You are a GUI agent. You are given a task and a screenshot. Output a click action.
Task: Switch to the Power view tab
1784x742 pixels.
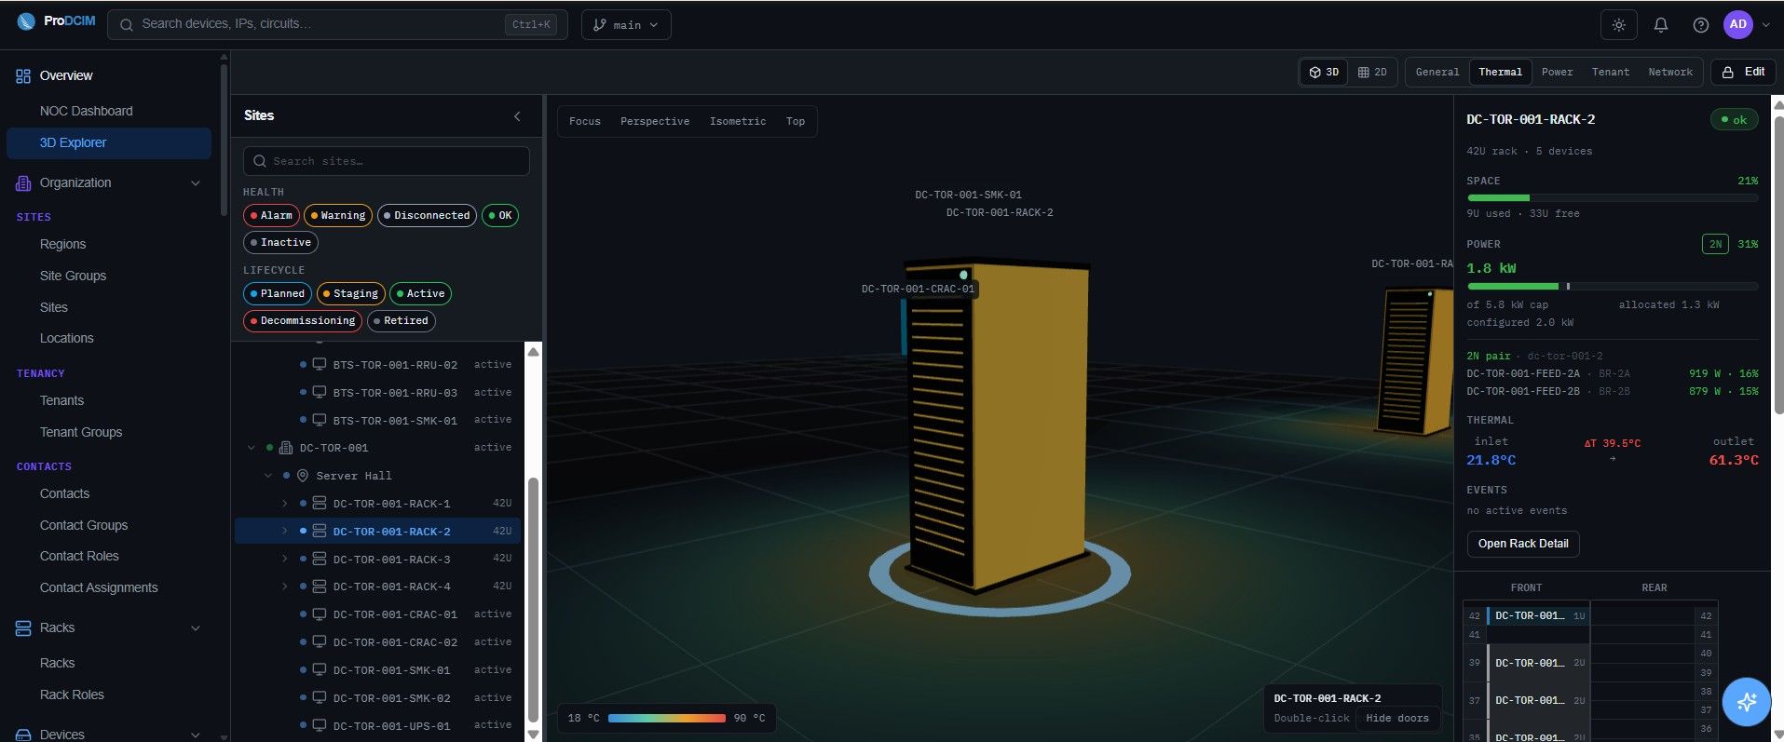[x=1557, y=72]
